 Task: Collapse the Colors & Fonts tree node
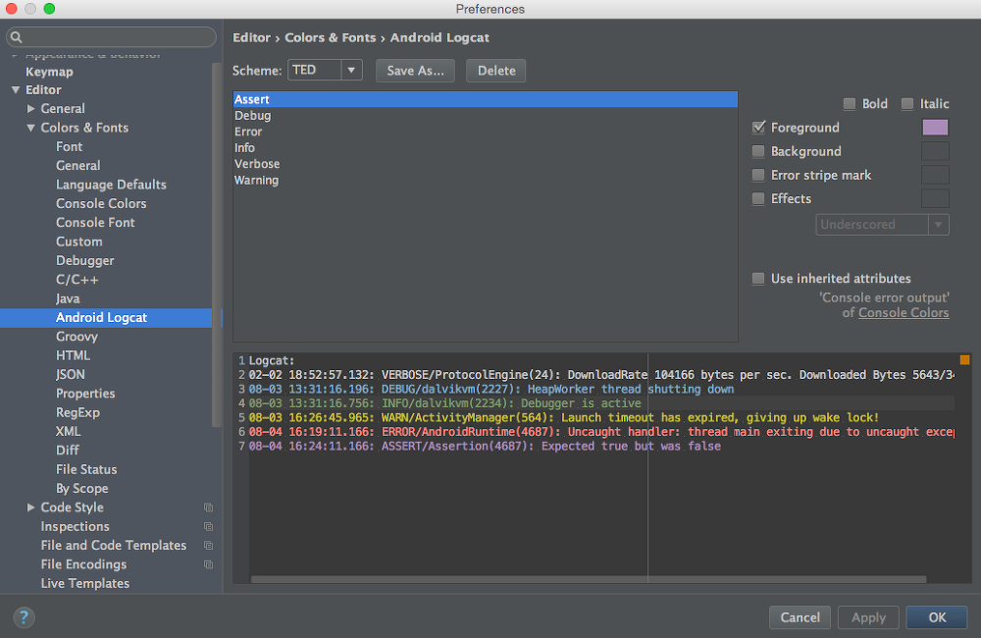point(30,128)
